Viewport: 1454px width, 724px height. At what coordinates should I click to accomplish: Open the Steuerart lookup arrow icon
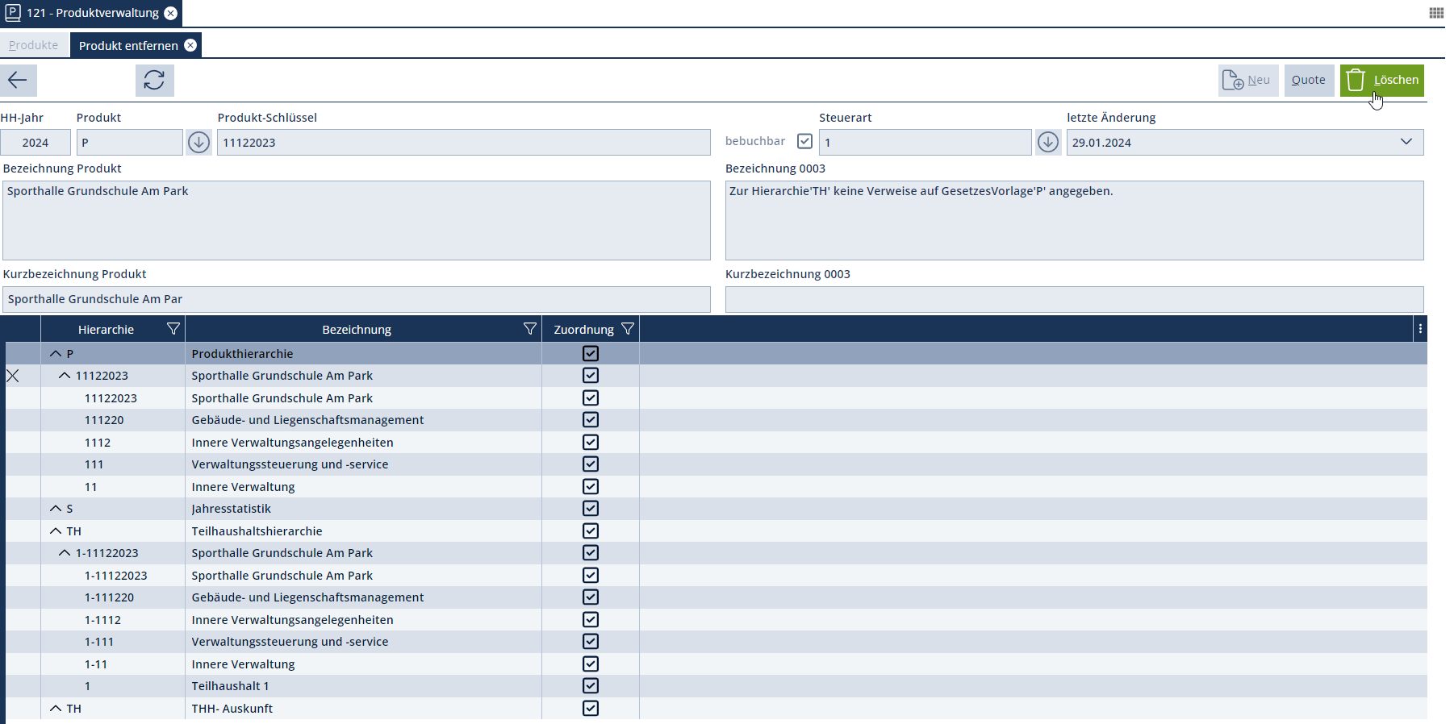1047,143
